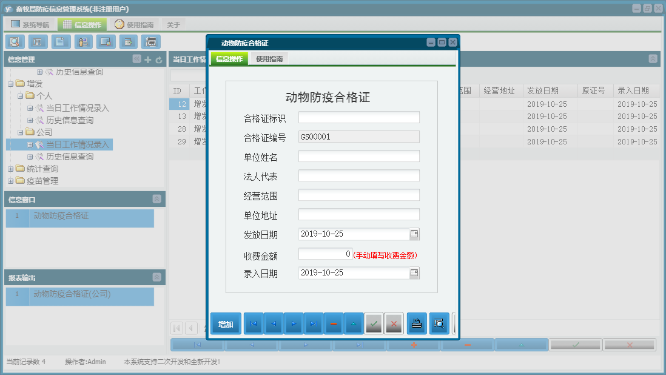Open the export icon in the main toolbar
This screenshot has height=375, width=666.
128,41
